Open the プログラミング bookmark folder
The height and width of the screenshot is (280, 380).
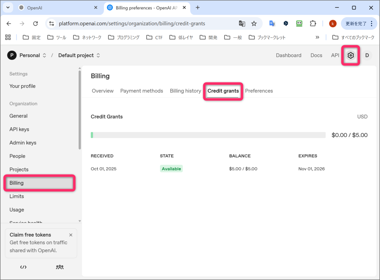(x=124, y=37)
